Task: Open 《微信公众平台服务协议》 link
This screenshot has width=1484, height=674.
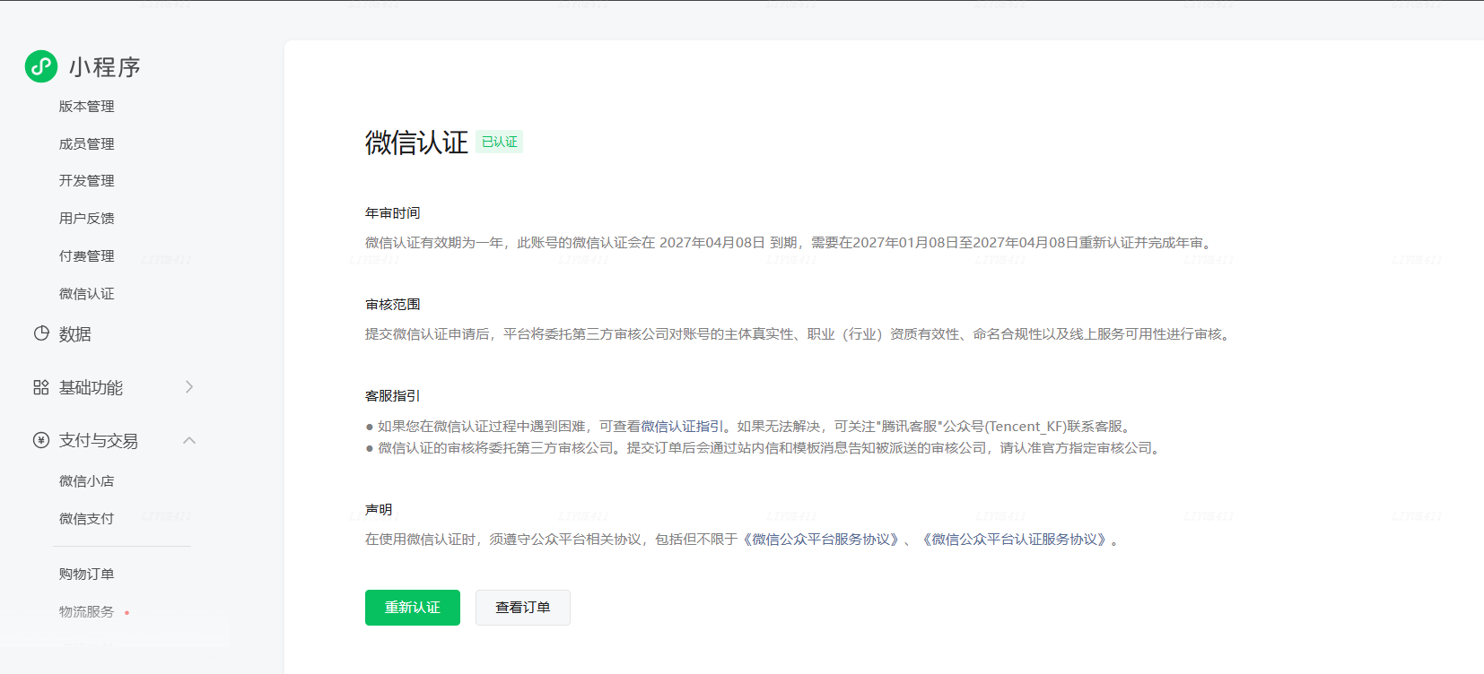Action: 821,540
